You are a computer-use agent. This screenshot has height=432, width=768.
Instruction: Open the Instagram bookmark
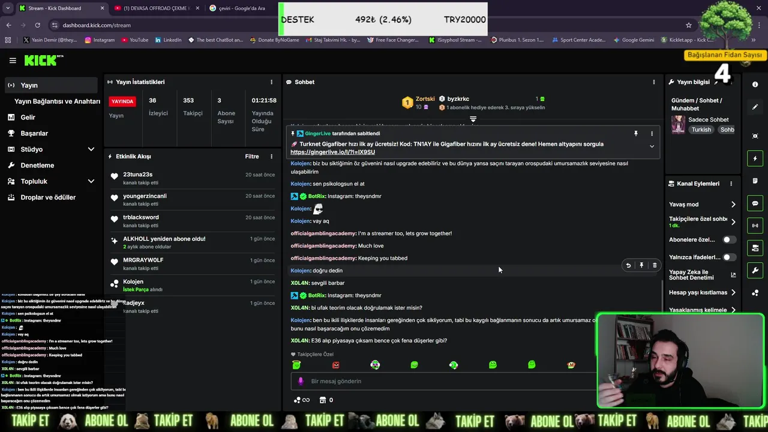click(x=100, y=40)
